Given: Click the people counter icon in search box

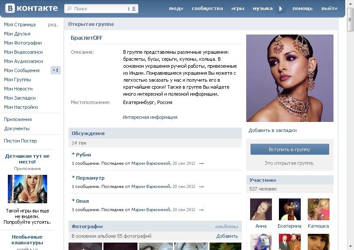Looking at the screenshot, I should (134, 9).
